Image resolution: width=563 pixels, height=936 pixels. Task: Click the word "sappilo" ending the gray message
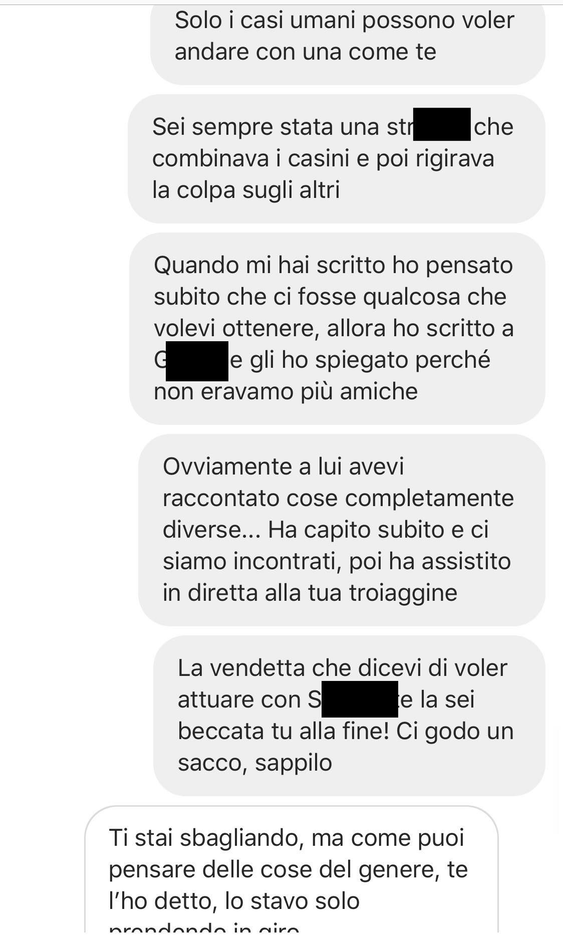click(x=294, y=763)
